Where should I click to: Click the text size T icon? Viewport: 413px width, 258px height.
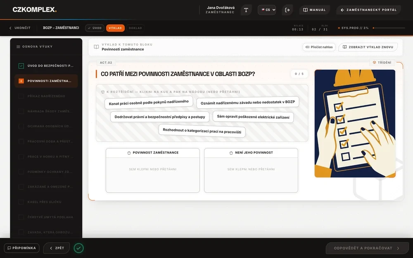coord(246,10)
